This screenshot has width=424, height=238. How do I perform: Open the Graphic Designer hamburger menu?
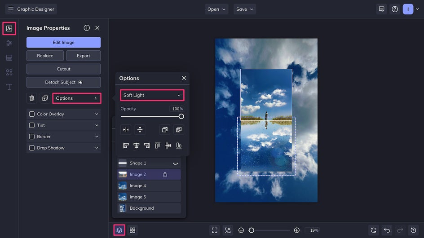[x=11, y=9]
